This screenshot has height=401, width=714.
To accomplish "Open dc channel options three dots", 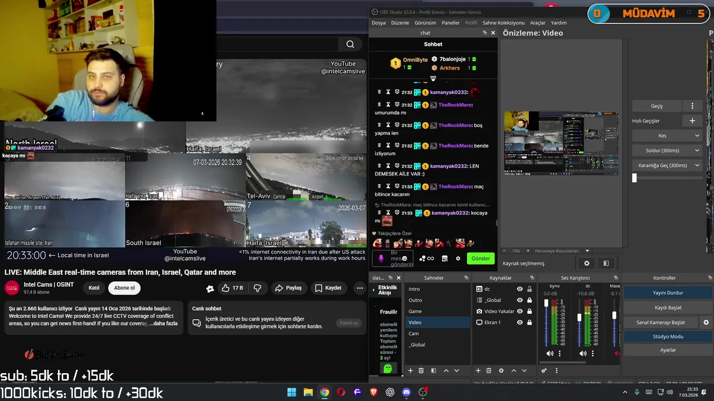I will (x=592, y=353).
